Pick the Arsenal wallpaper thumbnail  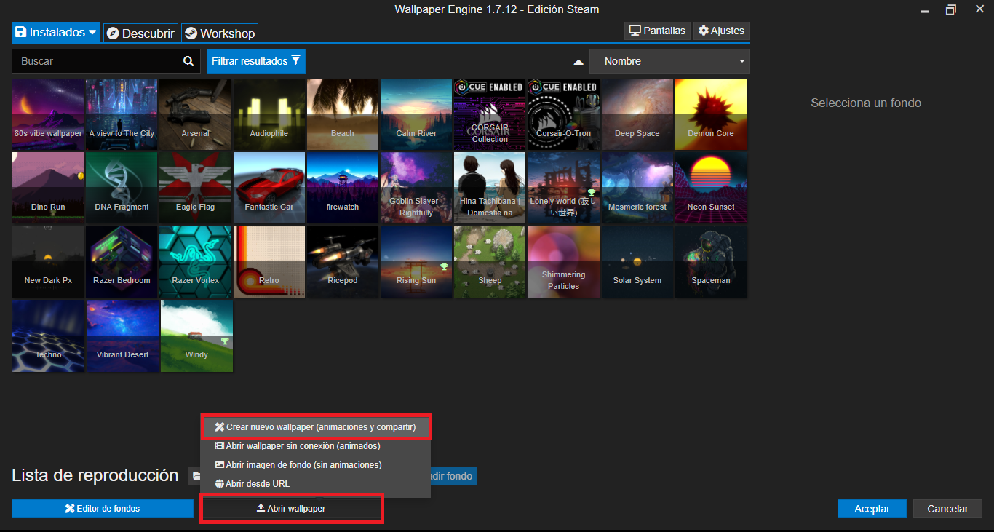click(x=196, y=115)
